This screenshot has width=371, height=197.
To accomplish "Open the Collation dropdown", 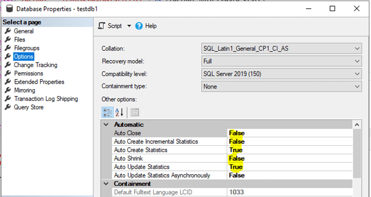I will [357, 49].
